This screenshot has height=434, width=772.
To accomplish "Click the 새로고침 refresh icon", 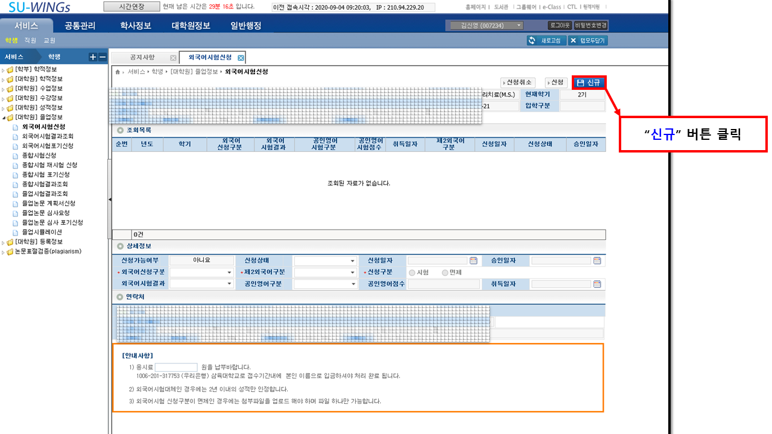I will click(x=533, y=40).
